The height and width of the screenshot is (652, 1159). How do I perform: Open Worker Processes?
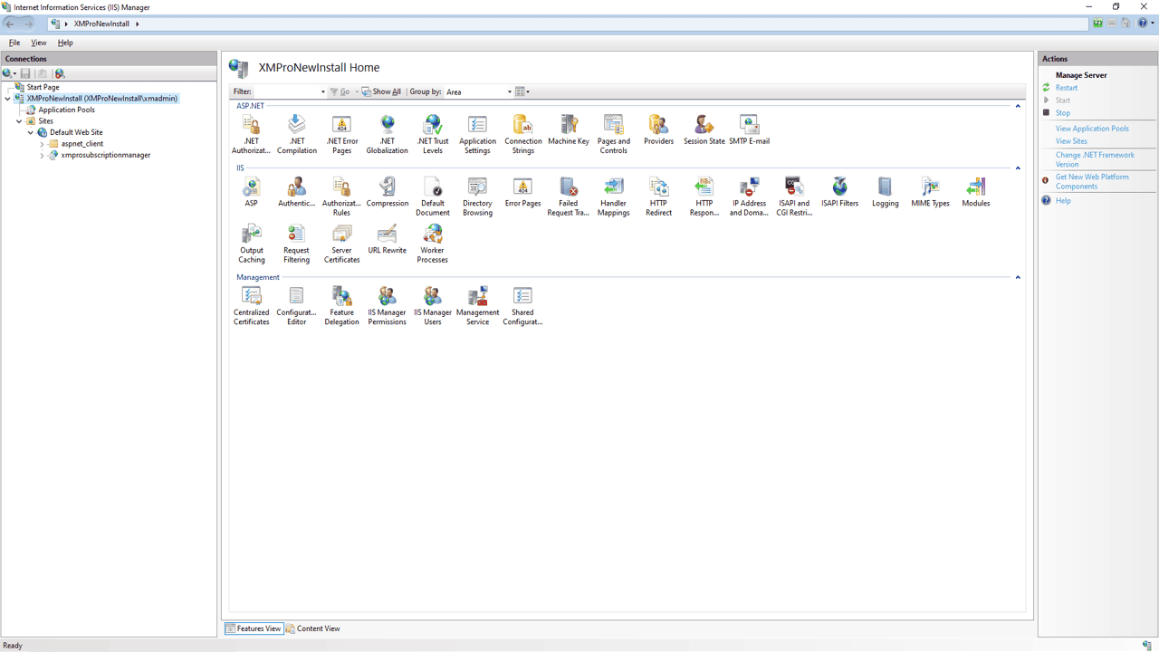click(432, 244)
